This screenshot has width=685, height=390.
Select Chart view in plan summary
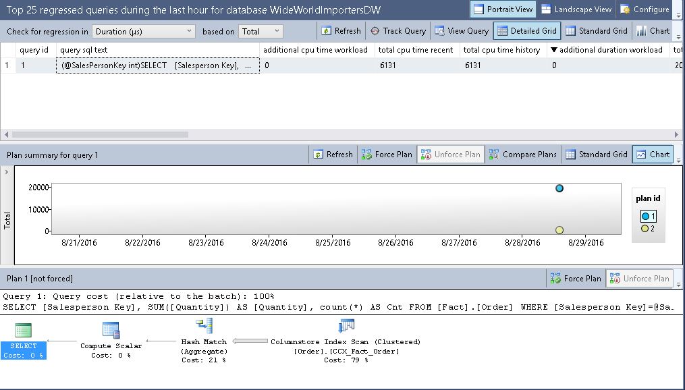pos(653,154)
